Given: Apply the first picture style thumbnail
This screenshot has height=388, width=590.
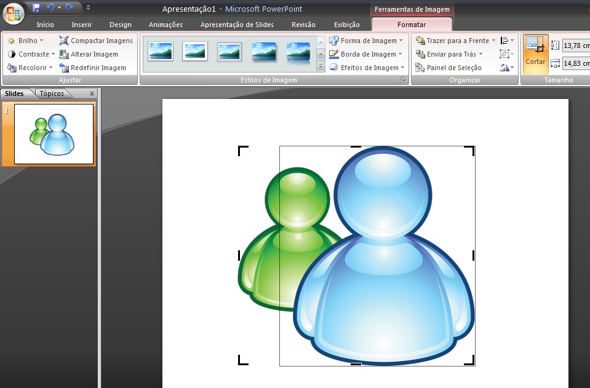Looking at the screenshot, I should coord(161,52).
